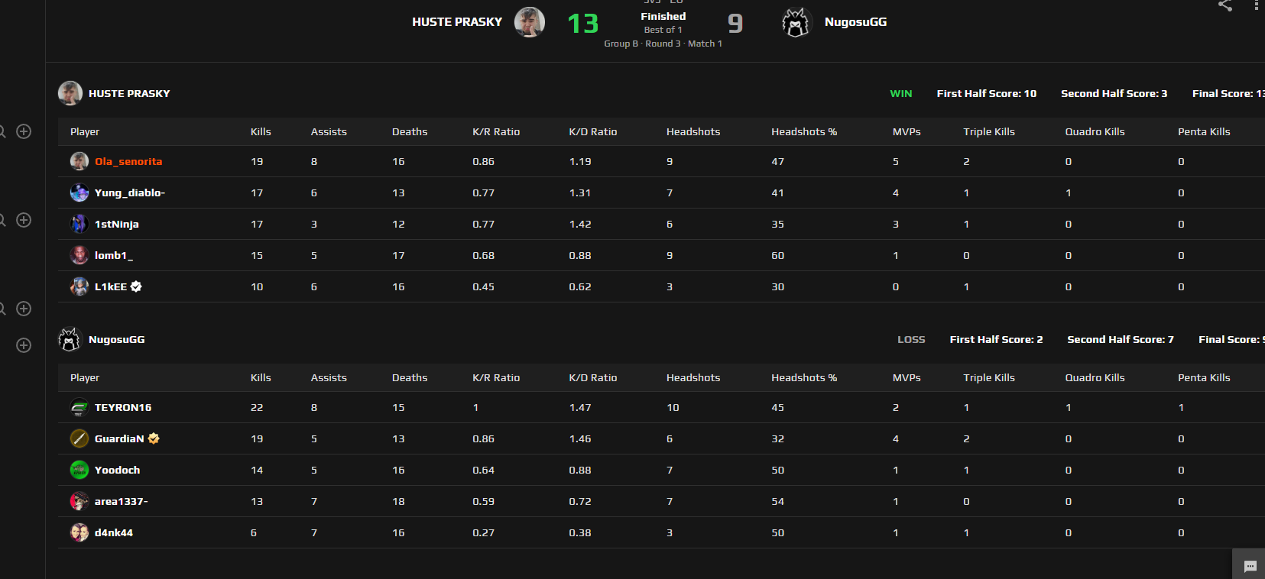Click NugosuGG wolf logo beside score 9
1265x579 pixels.
[796, 23]
